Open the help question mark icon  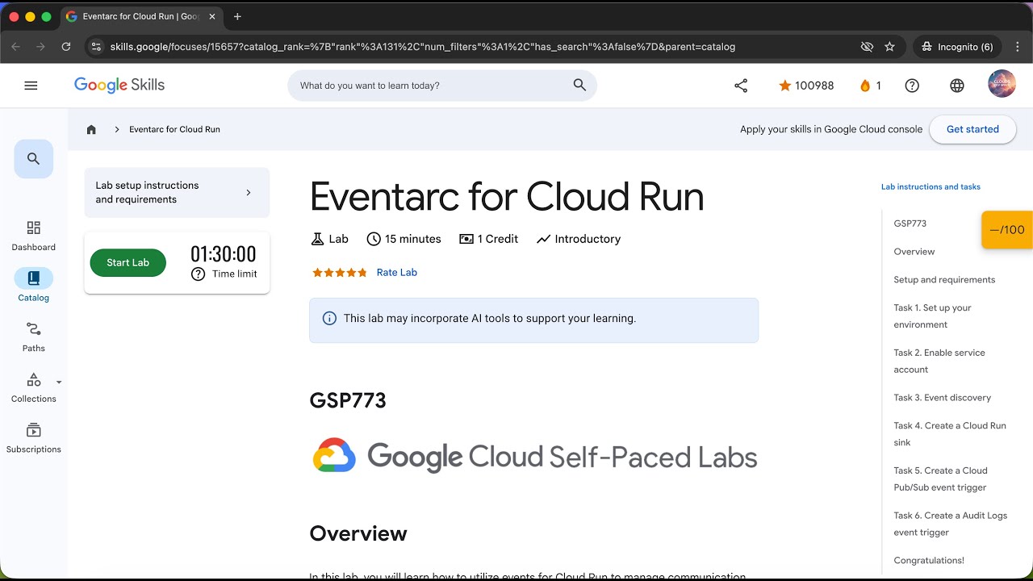(912, 86)
